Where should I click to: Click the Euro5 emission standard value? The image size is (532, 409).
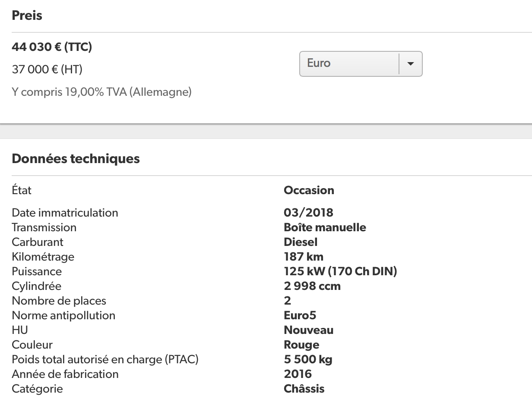point(300,315)
